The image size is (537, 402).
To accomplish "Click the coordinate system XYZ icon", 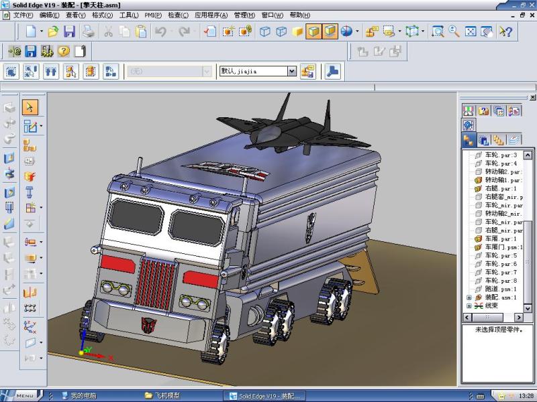I will tap(30, 326).
